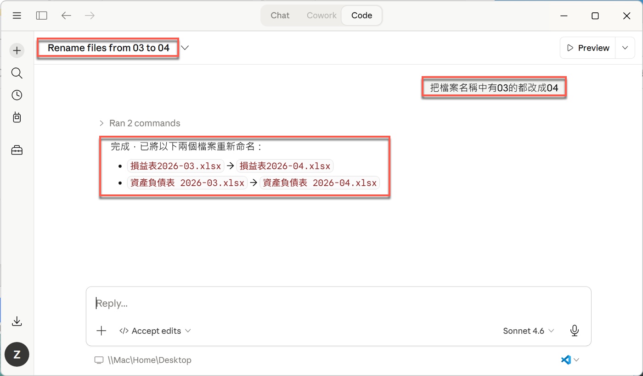Open the search icon in sidebar
643x376 pixels.
tap(17, 73)
